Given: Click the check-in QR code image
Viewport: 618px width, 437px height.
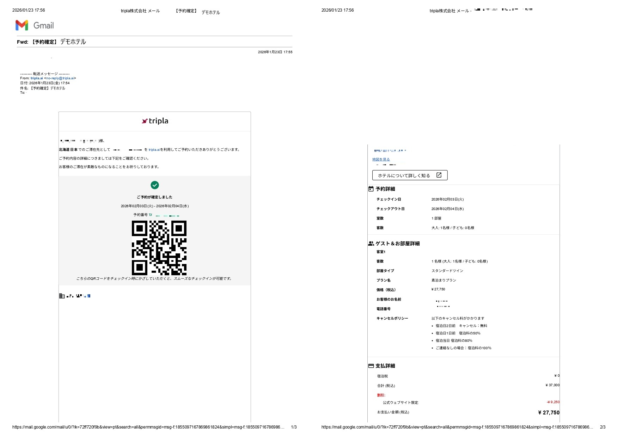Looking at the screenshot, I should 159,248.
